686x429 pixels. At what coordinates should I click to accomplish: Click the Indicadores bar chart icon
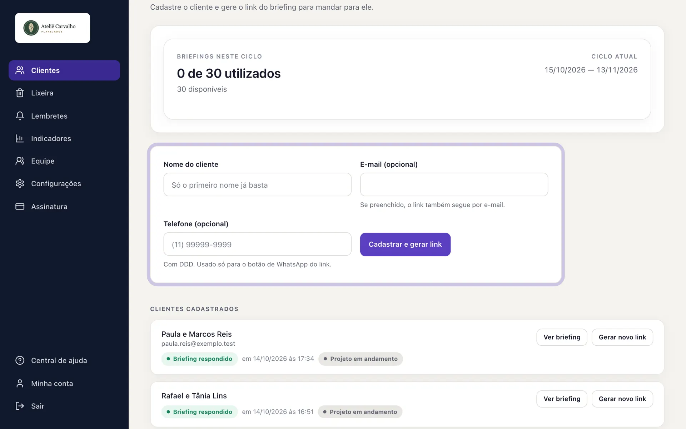tap(20, 138)
